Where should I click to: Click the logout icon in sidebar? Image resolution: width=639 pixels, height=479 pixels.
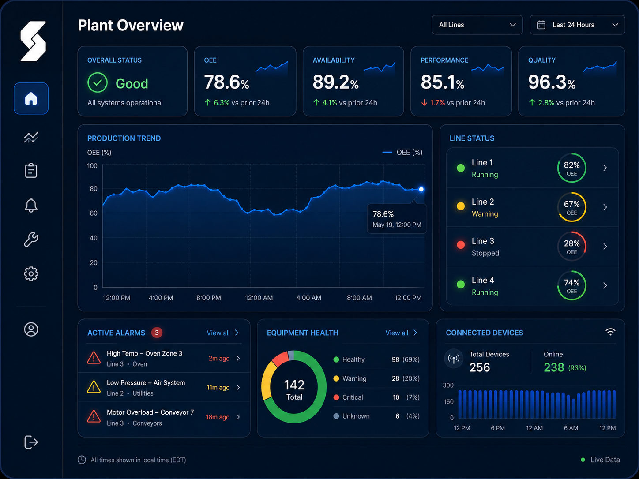(x=31, y=442)
